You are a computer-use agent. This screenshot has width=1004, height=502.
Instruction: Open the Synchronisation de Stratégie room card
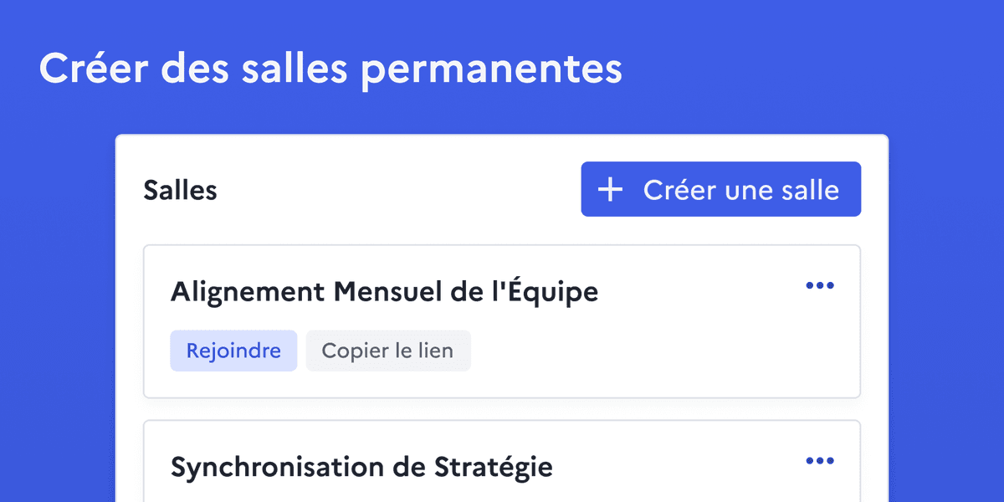(x=502, y=460)
